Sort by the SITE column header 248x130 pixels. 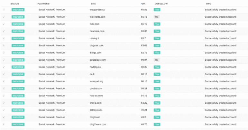(x=93, y=4)
